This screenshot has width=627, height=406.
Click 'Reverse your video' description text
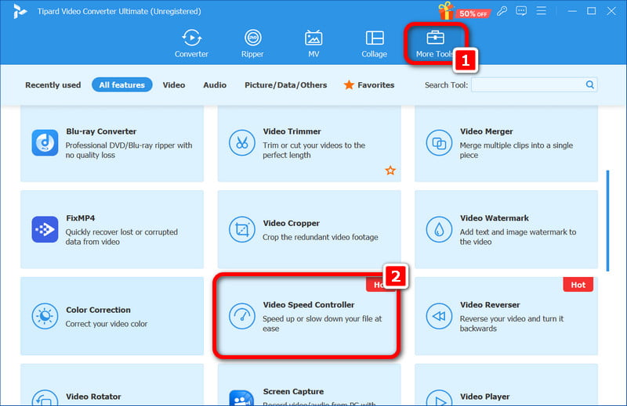[512, 323]
